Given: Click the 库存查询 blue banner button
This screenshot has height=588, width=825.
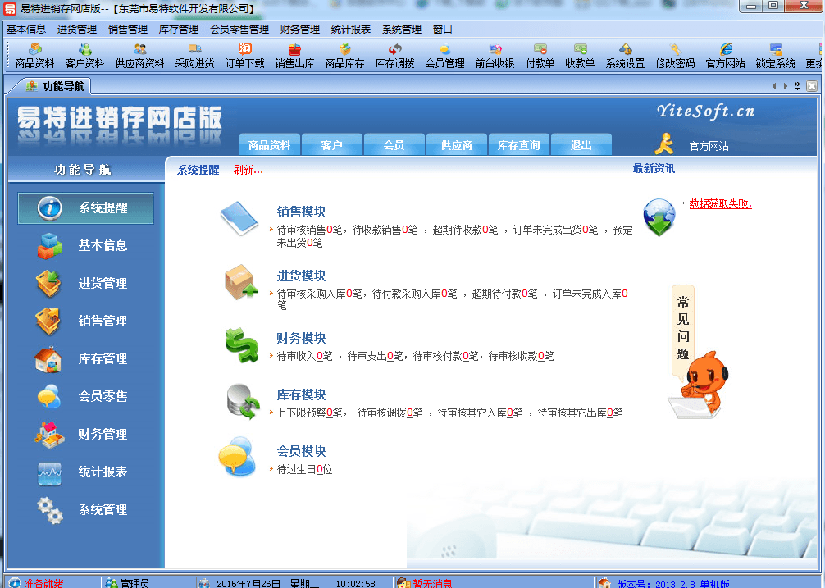Looking at the screenshot, I should (518, 145).
